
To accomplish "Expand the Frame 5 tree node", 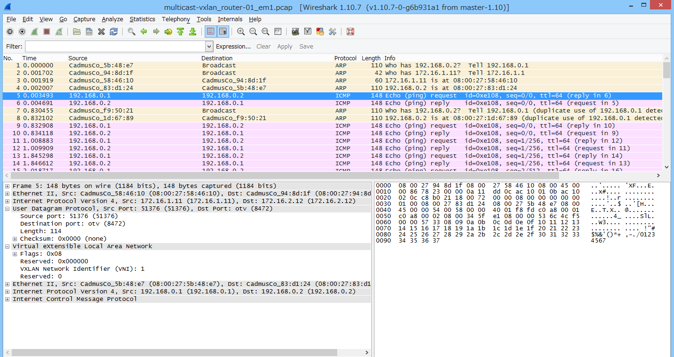I will click(x=7, y=186).
